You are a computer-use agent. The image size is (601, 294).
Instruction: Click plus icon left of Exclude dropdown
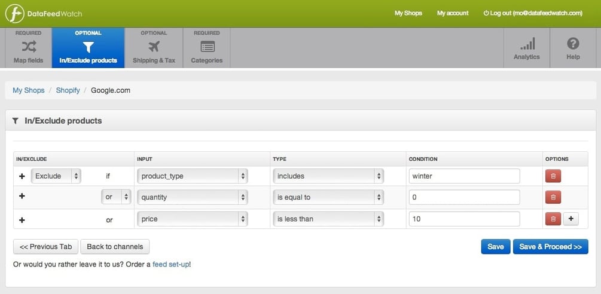(x=22, y=176)
